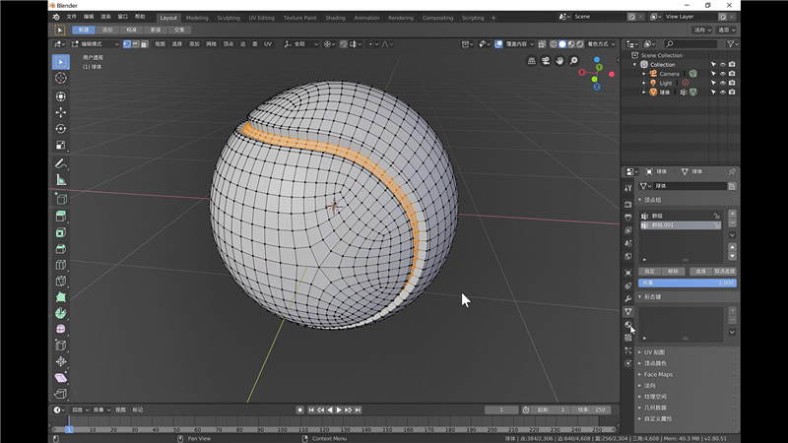Select the Poly Build tool
Viewport: 788px width, 443px height.
pyautogui.click(x=61, y=297)
